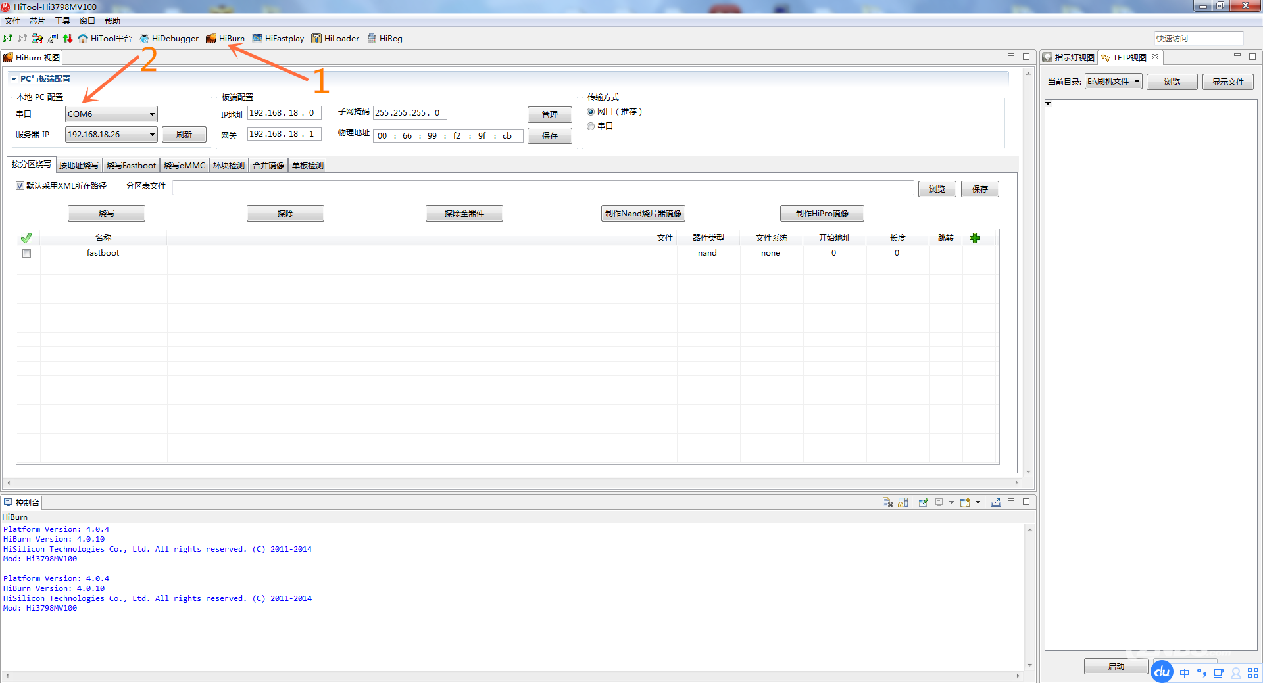Open the connection manager computers icon

[x=37, y=39]
